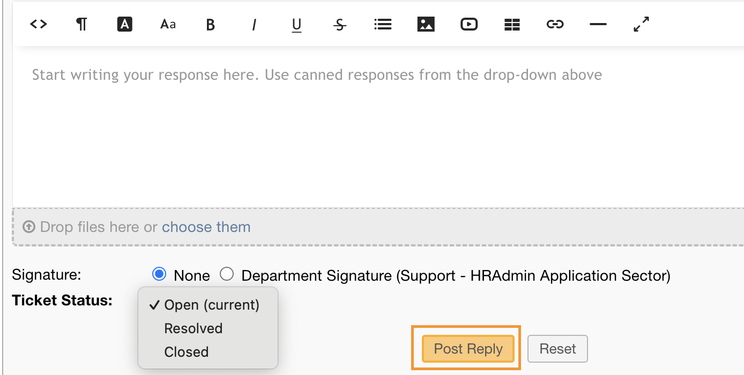The width and height of the screenshot is (744, 375).
Task: Select the None signature option
Action: click(x=159, y=274)
